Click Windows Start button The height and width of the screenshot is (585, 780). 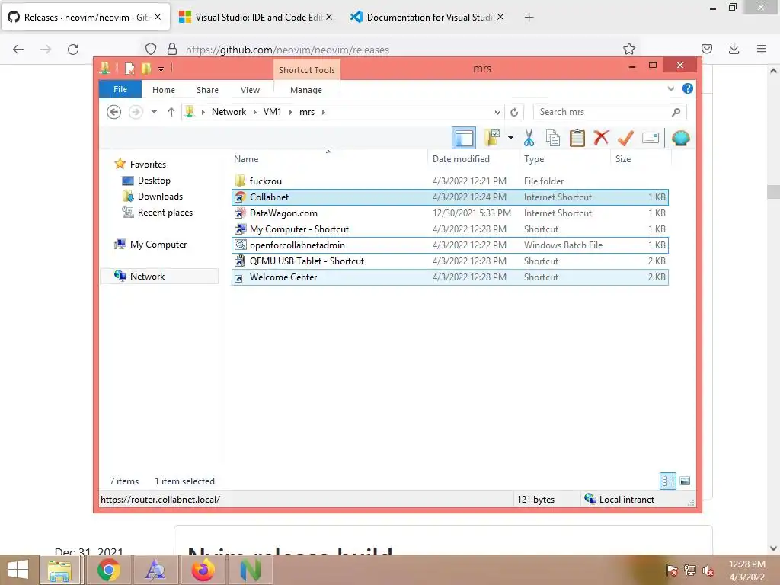coord(18,570)
